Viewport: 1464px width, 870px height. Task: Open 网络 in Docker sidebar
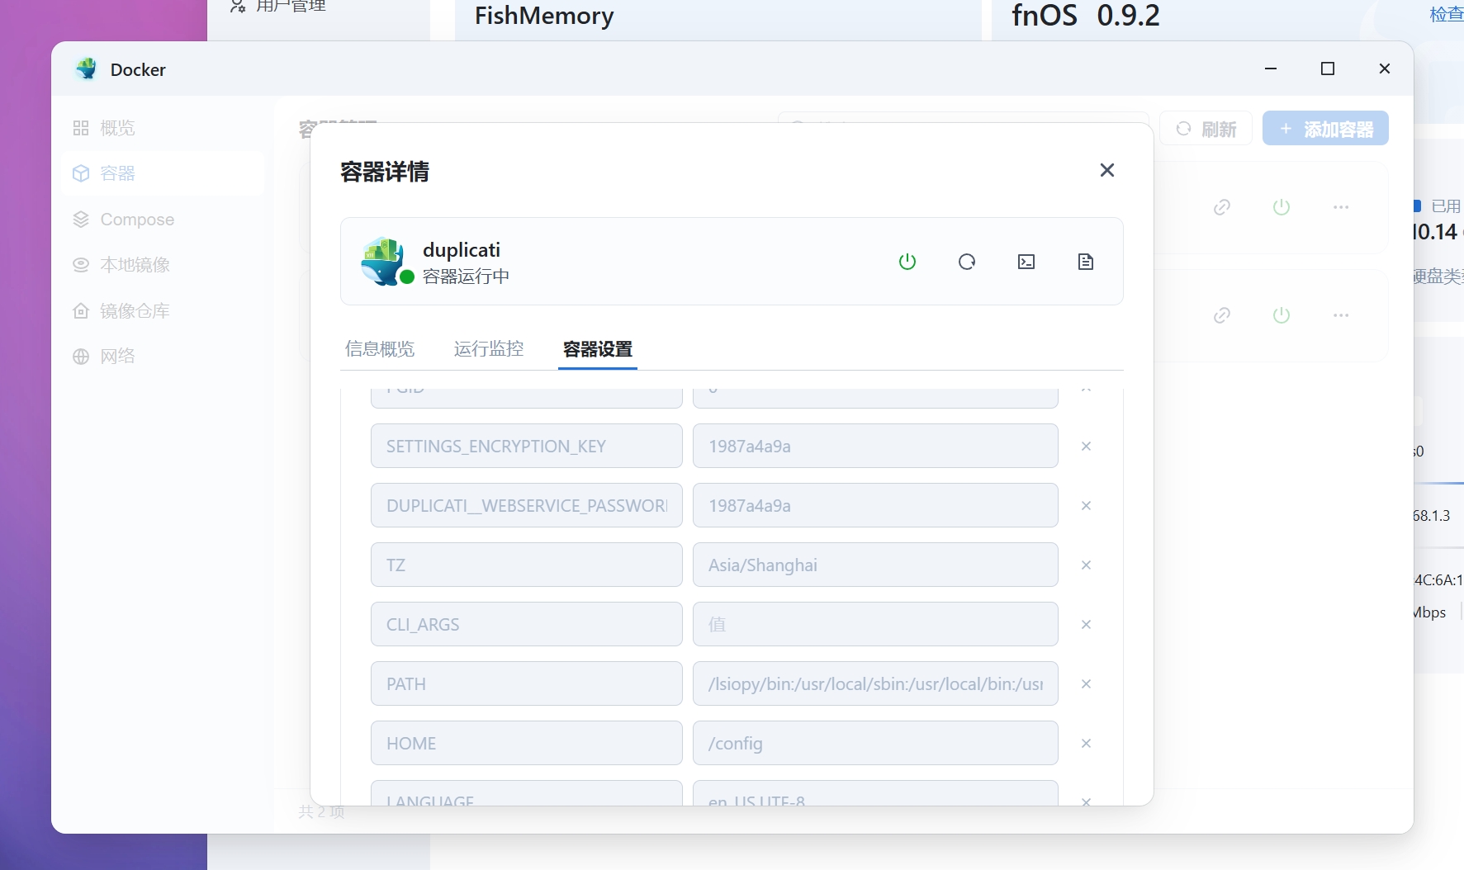(x=162, y=357)
